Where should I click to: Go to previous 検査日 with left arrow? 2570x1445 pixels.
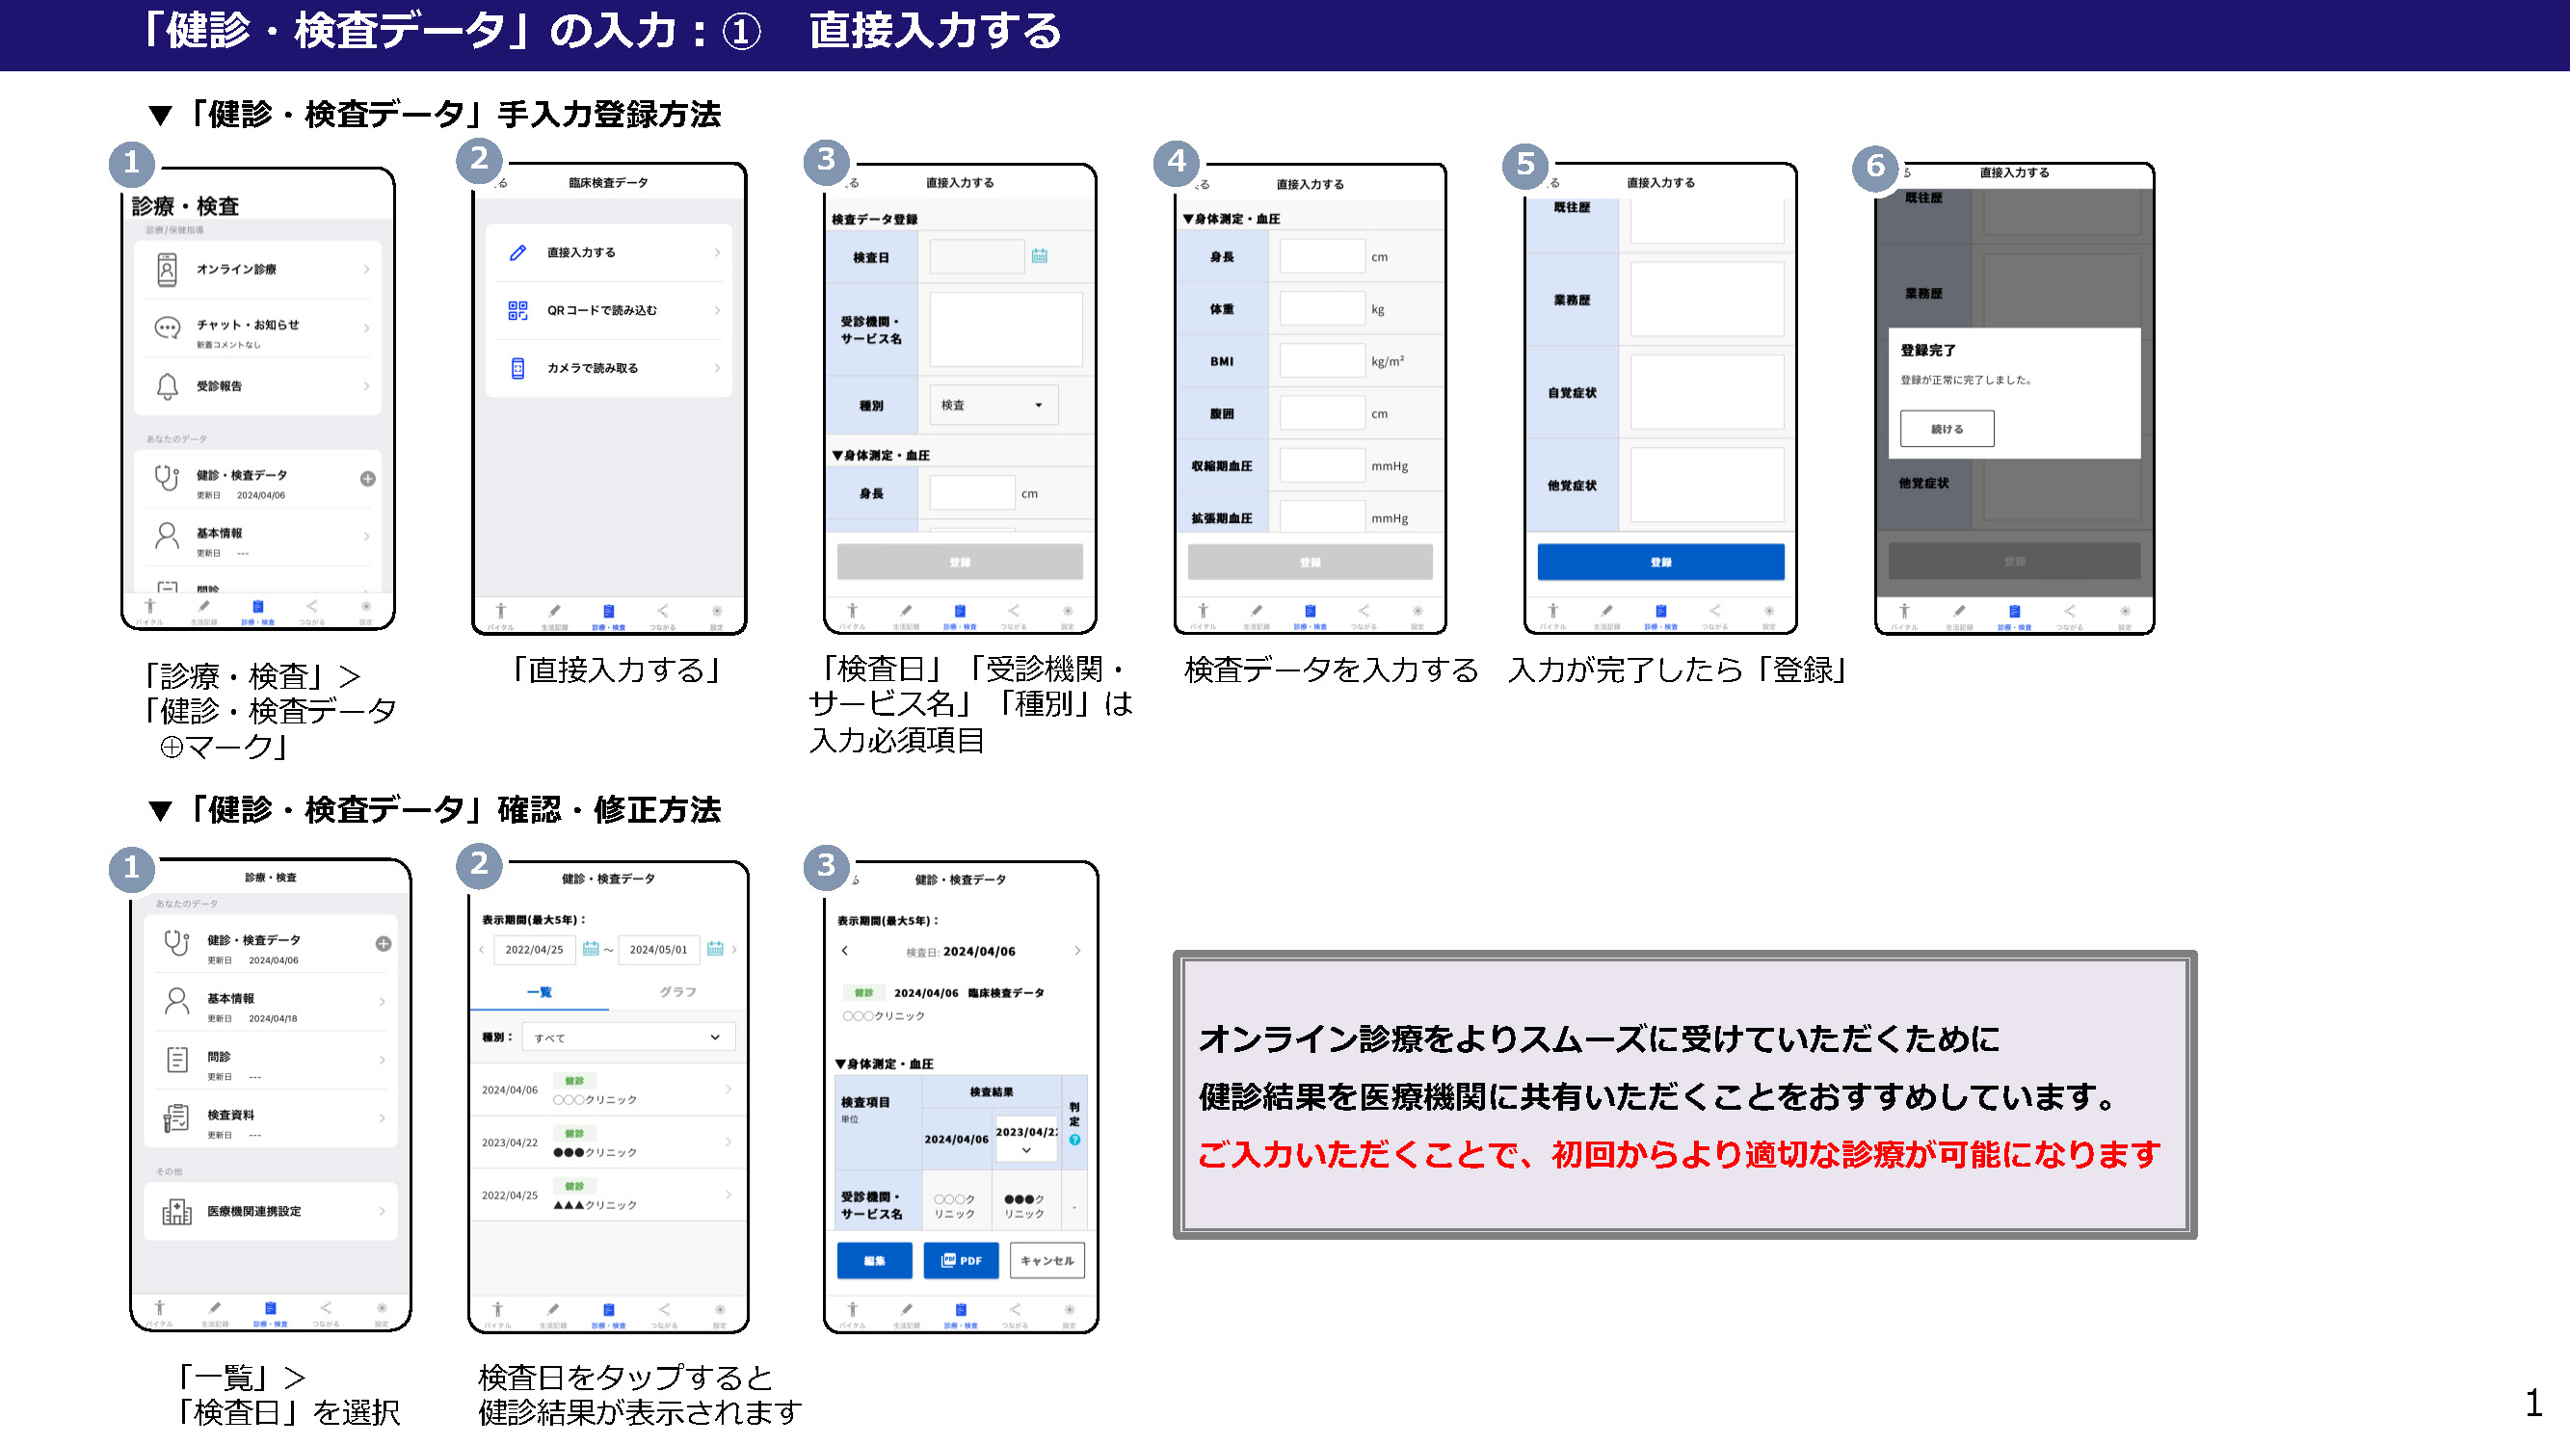coord(845,951)
